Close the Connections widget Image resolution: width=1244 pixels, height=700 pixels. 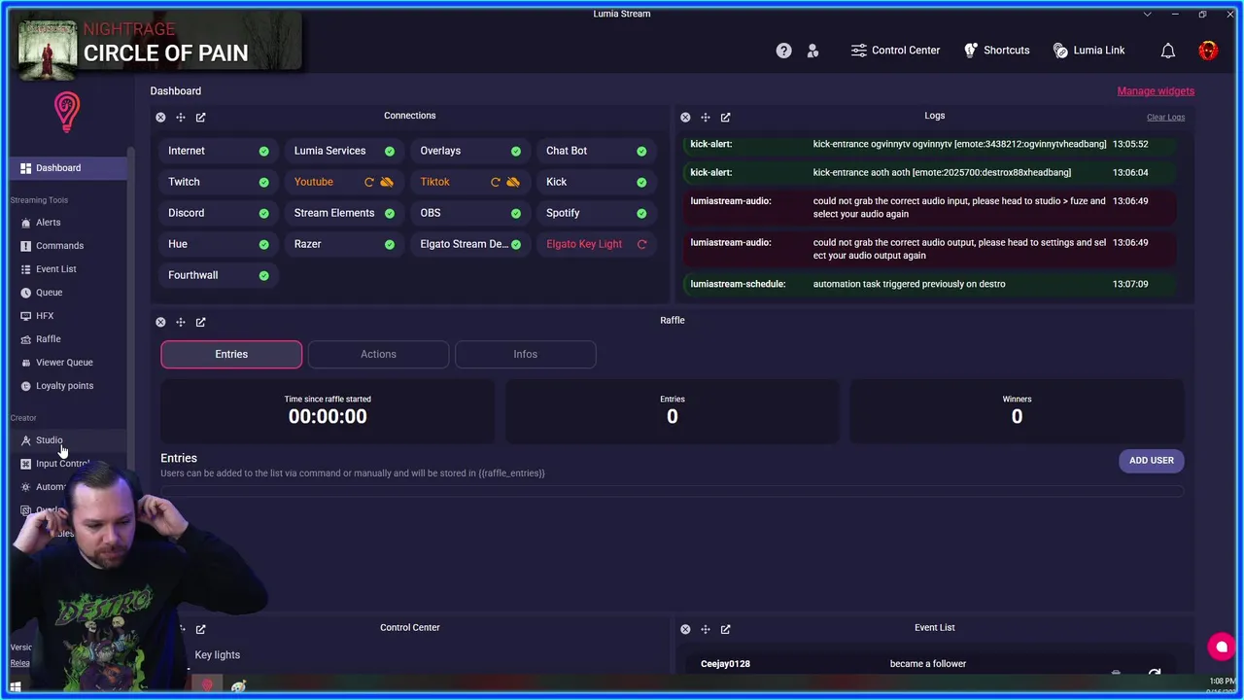point(160,117)
